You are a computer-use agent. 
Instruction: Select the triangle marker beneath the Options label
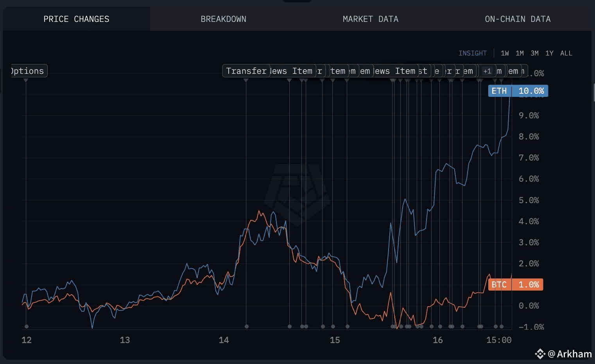26,80
